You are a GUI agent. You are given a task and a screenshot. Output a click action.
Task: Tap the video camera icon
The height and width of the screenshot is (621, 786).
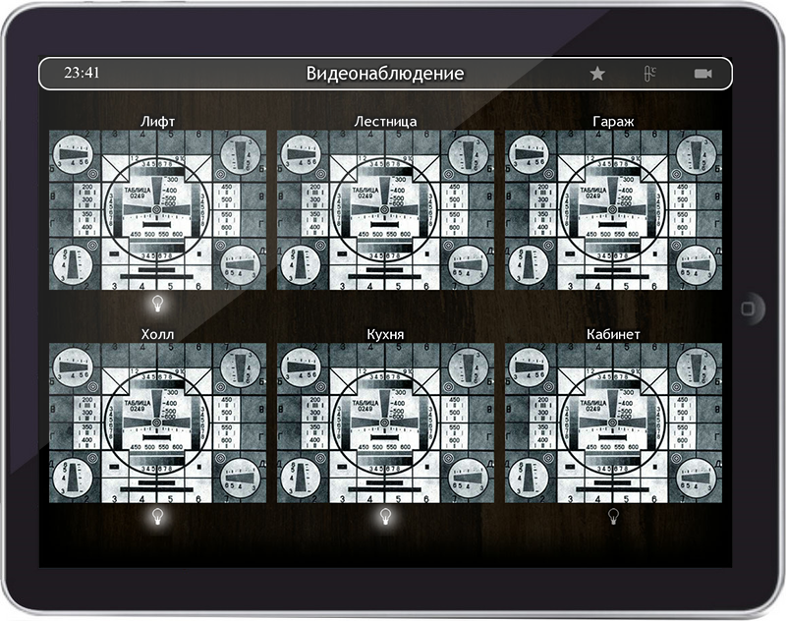[x=702, y=74]
